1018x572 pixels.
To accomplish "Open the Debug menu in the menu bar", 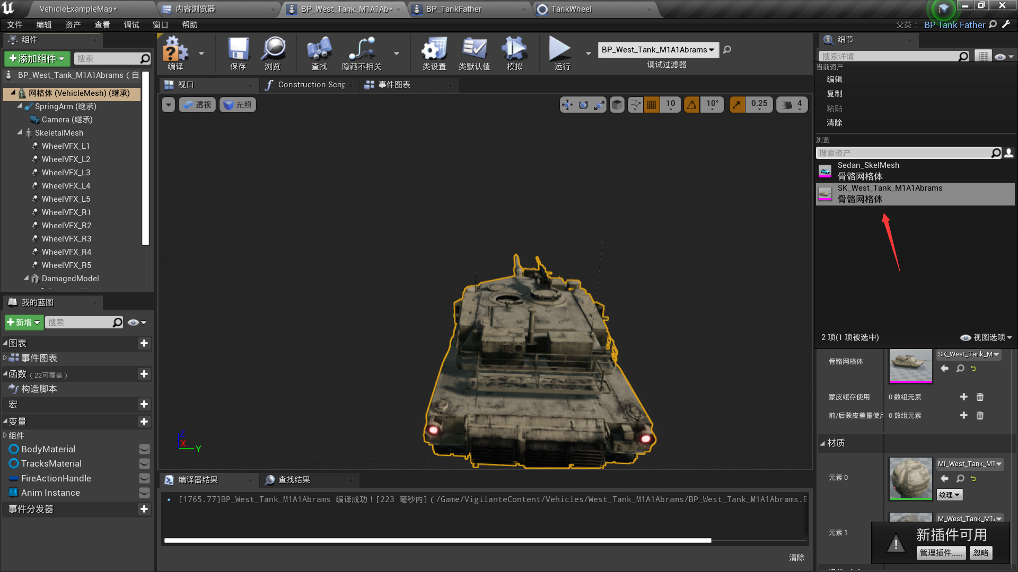I will [131, 25].
